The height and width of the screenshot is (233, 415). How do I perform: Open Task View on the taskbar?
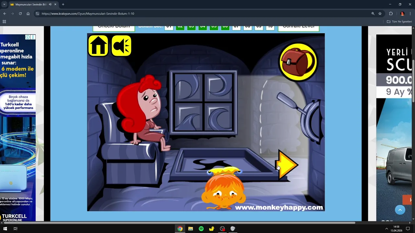pyautogui.click(x=15, y=228)
